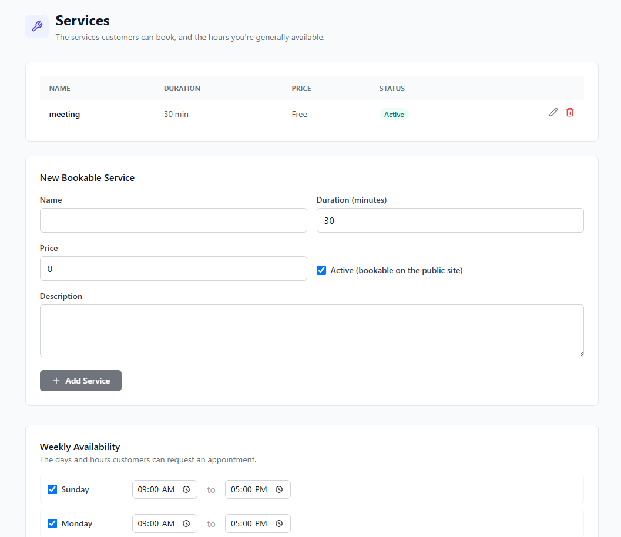Screen dimensions: 621x537
Task: Click the Add Service button
Action: coord(81,381)
